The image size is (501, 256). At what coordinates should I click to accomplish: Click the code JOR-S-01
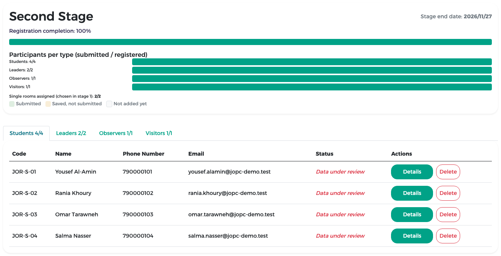(24, 172)
